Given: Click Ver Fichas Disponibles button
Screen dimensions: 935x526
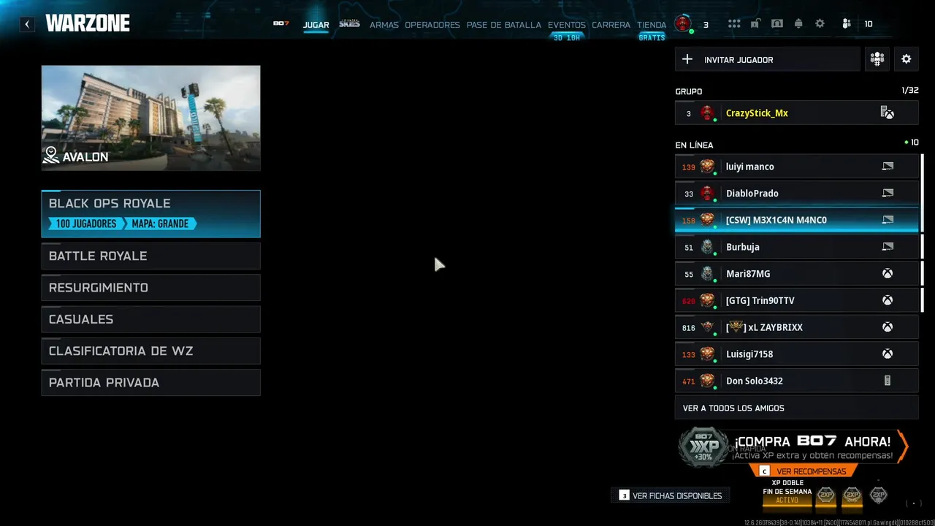Looking at the screenshot, I should coord(670,495).
